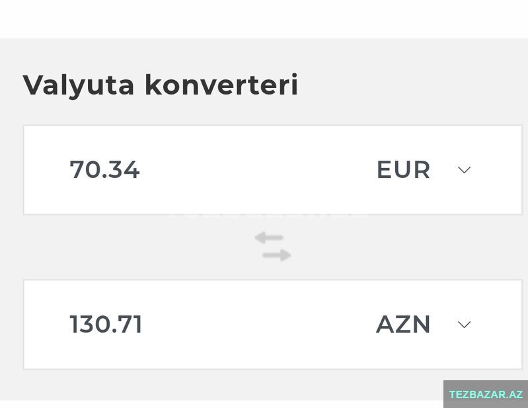Place cursor after 130.71 value
This screenshot has height=408, width=528.
144,324
